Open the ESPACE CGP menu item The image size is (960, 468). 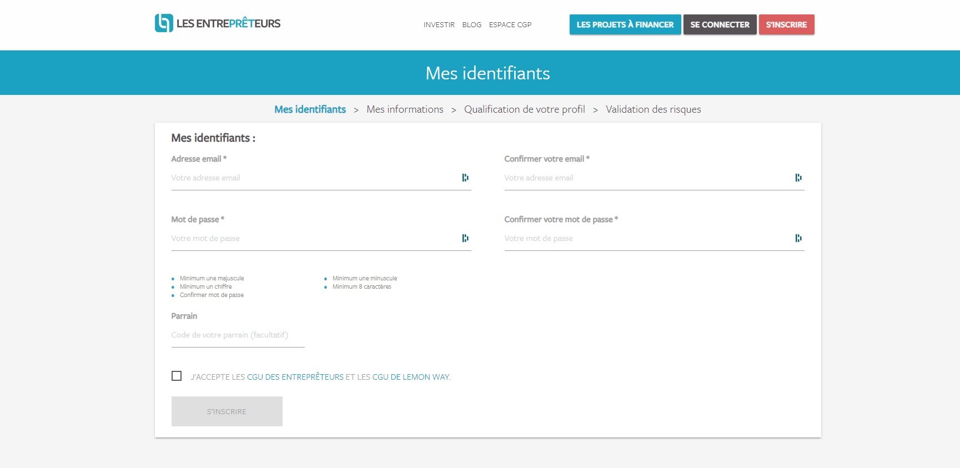point(510,25)
